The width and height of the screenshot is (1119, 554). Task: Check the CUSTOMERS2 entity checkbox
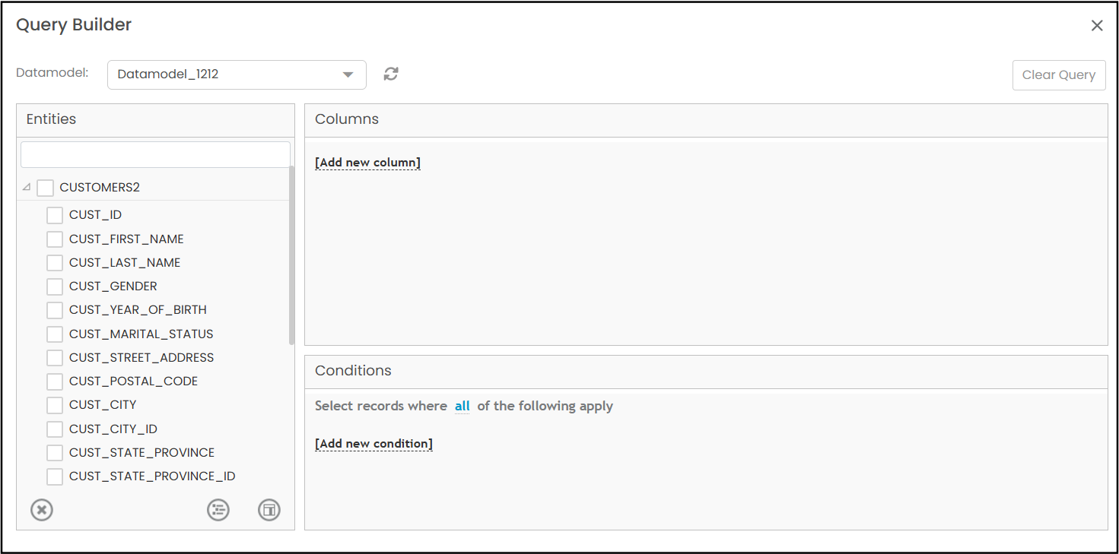[x=46, y=188]
